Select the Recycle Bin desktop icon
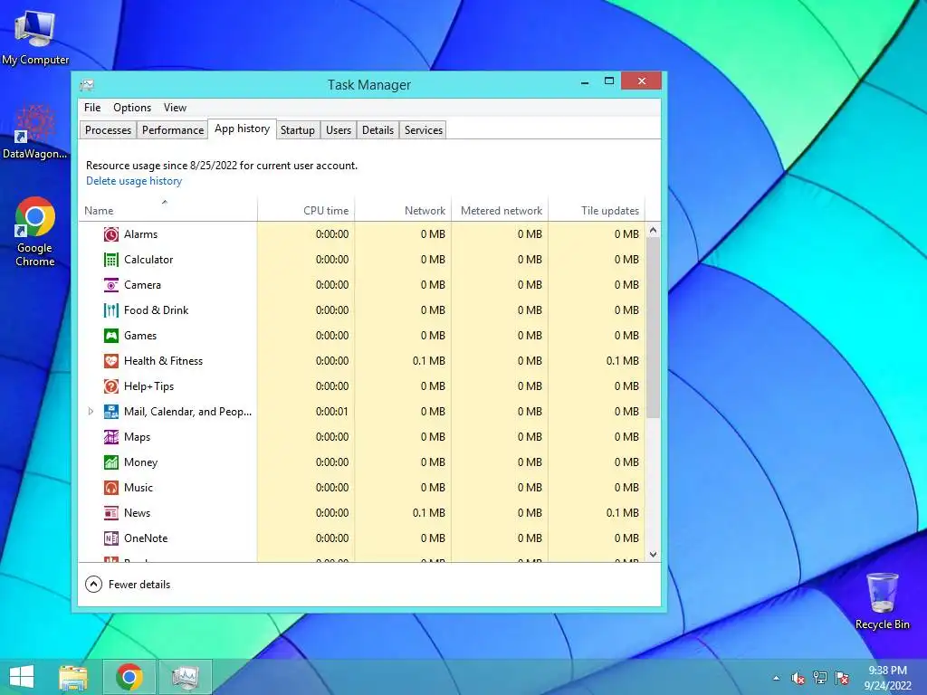Viewport: 927px width, 695px height. (x=882, y=601)
